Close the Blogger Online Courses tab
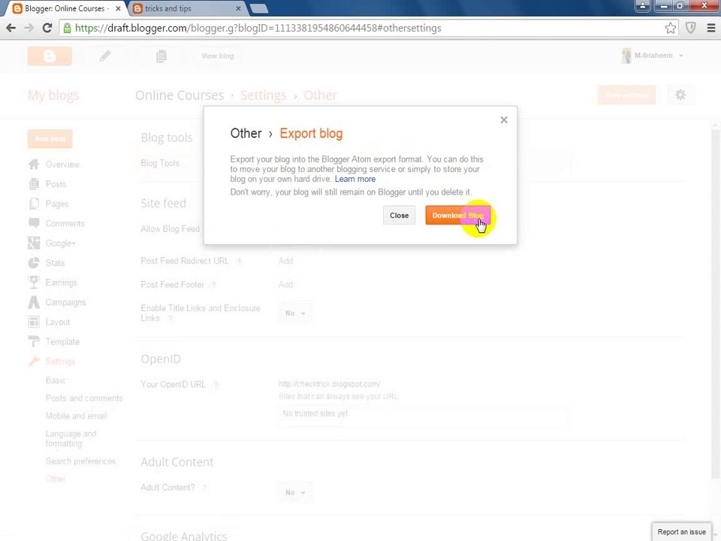 118,9
